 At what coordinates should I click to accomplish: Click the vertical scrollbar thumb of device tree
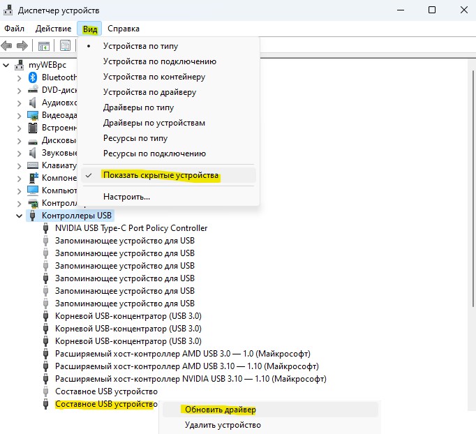pyautogui.click(x=473, y=188)
